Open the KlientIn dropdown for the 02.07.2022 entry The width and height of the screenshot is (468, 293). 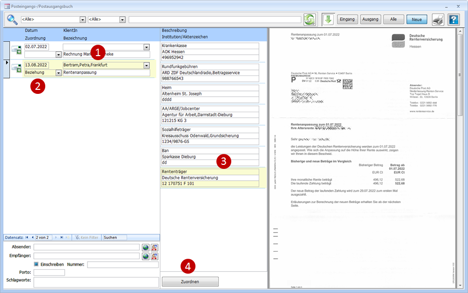pos(147,47)
